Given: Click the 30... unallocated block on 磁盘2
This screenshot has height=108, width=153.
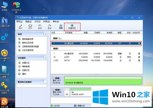Looking at the screenshot, I should pos(67,92).
